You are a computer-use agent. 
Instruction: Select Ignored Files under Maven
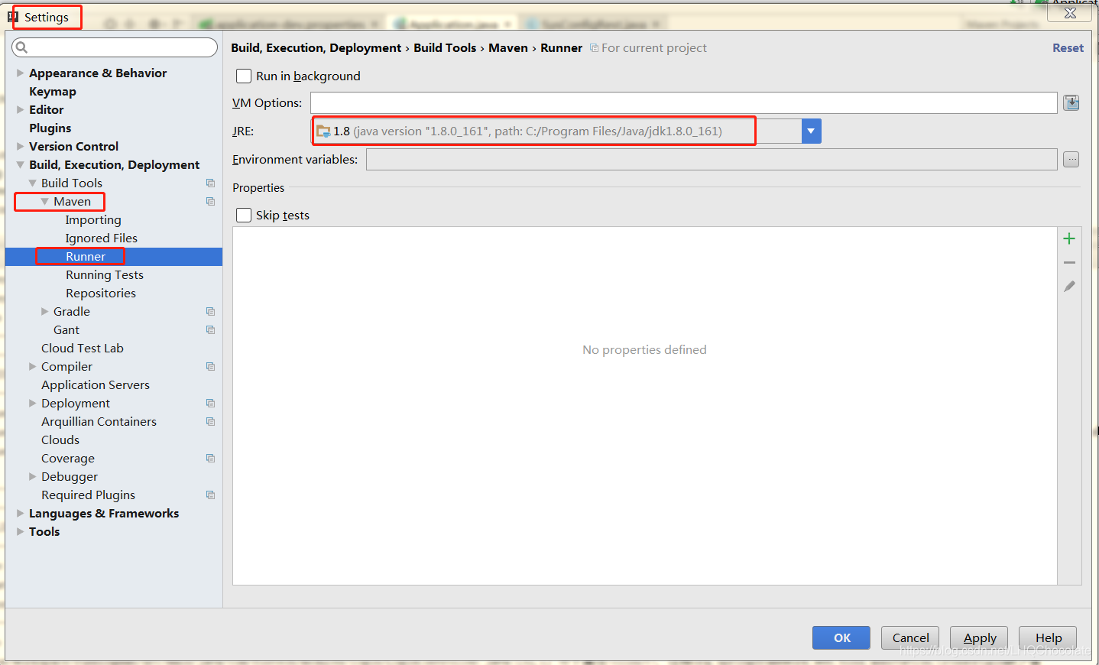coord(102,238)
